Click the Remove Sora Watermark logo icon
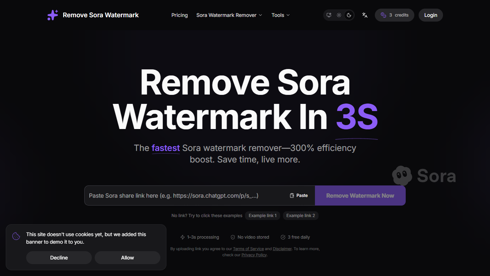490x276 pixels. click(52, 15)
